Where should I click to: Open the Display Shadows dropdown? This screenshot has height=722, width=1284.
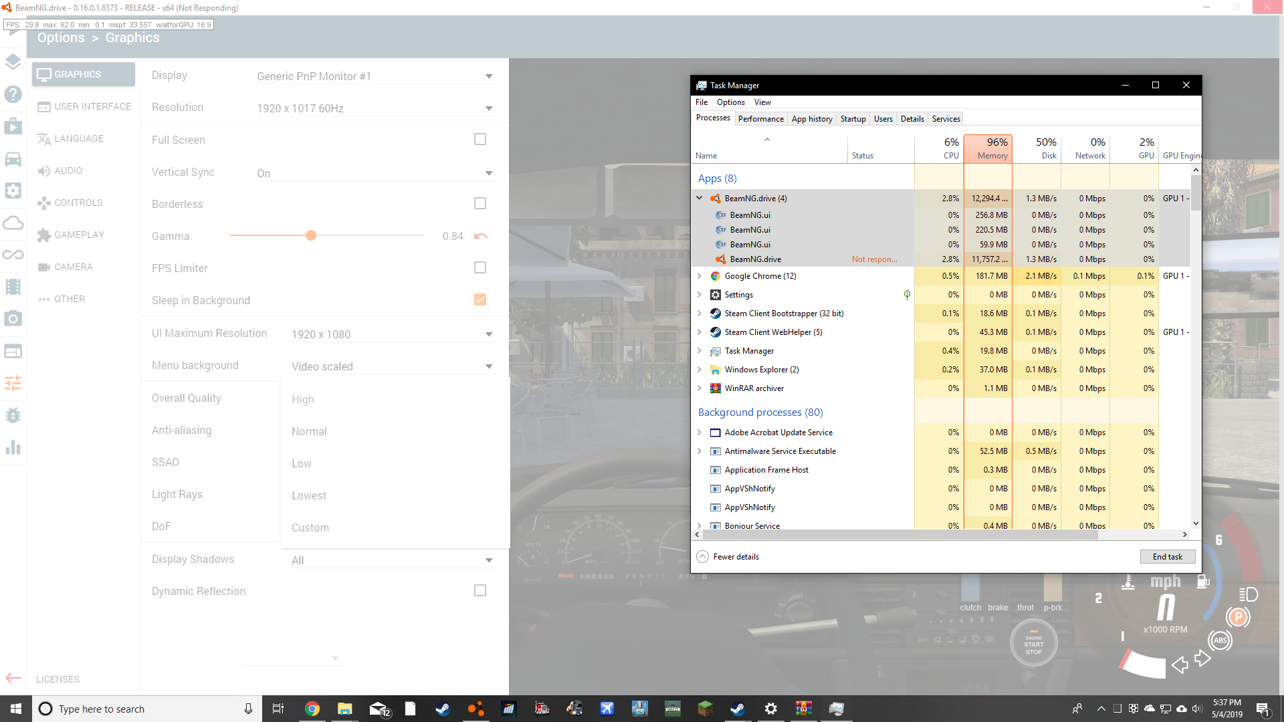(x=393, y=560)
